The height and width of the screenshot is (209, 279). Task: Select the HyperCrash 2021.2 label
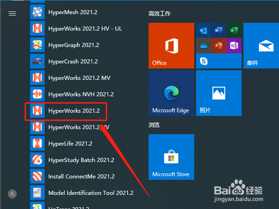point(73,61)
